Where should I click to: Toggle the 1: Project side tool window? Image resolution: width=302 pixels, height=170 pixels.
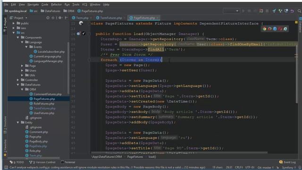(5, 25)
